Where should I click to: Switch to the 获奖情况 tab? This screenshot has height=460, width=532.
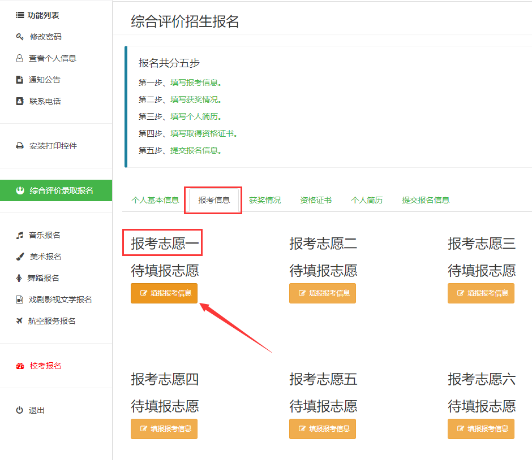265,200
